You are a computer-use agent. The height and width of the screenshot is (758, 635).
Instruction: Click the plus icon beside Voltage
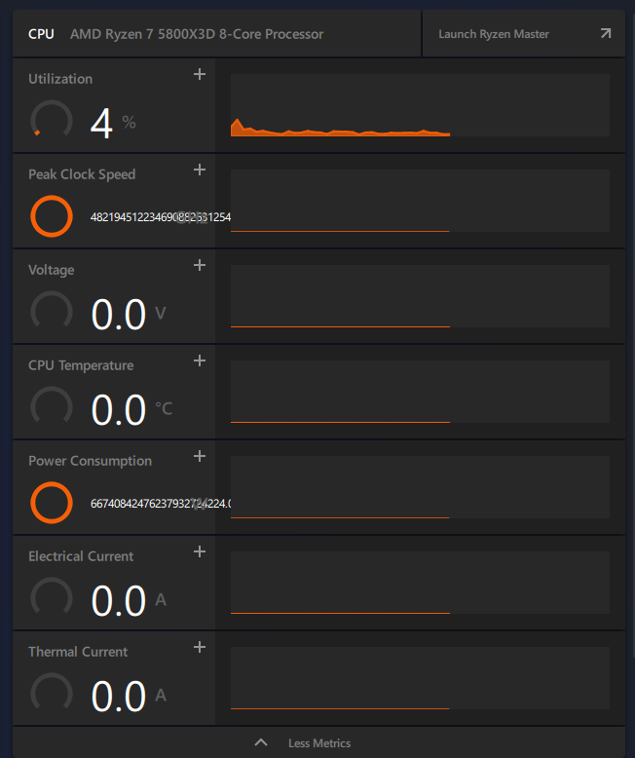(200, 265)
